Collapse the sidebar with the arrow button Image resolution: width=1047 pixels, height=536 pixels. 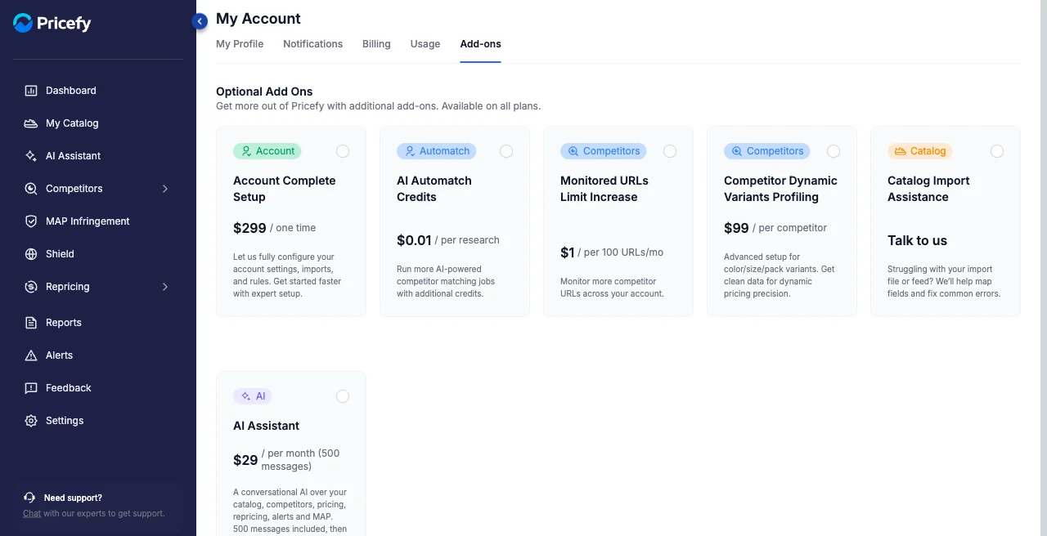200,21
